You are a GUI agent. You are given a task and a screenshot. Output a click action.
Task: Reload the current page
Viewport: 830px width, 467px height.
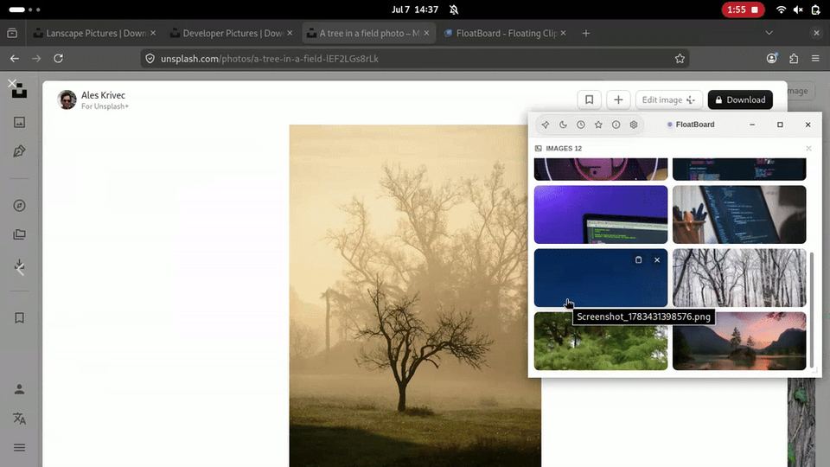tap(58, 59)
